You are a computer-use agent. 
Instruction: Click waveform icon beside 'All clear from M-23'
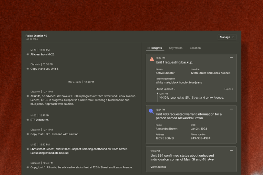click(28, 54)
